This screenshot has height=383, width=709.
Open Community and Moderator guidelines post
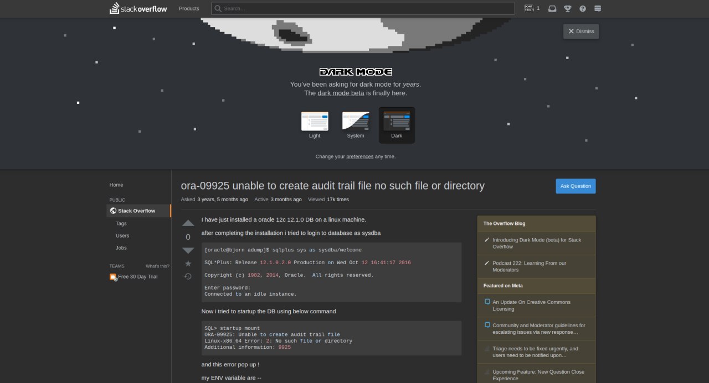538,328
